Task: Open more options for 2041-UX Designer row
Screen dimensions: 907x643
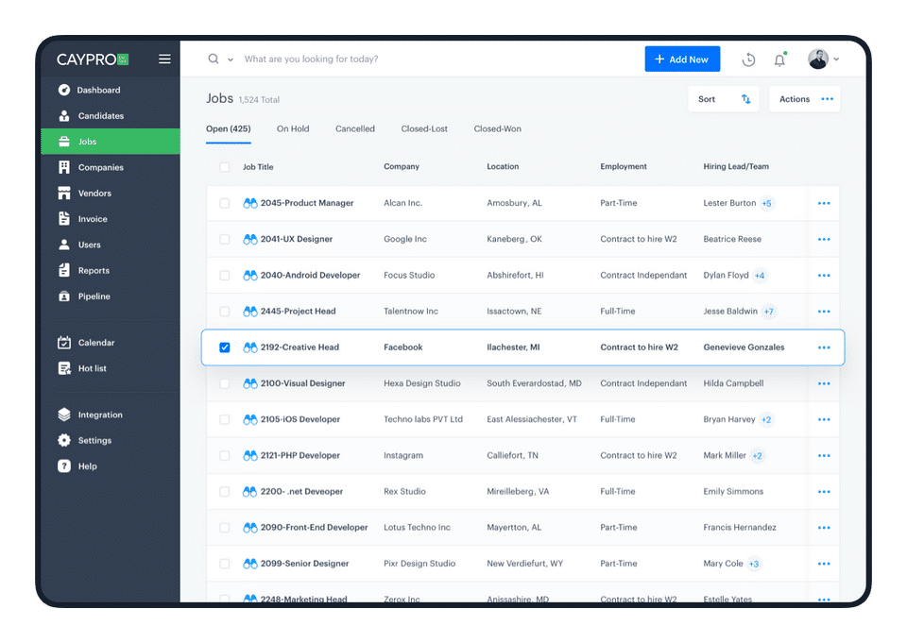Action: (824, 240)
